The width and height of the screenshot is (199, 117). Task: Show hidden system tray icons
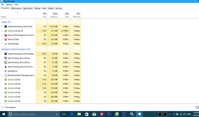pos(170,114)
